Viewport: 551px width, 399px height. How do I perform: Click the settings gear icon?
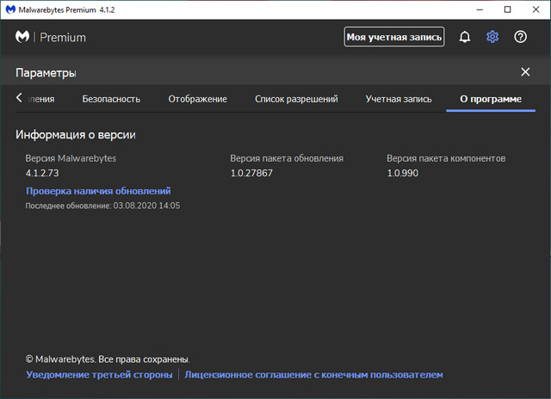click(x=492, y=37)
